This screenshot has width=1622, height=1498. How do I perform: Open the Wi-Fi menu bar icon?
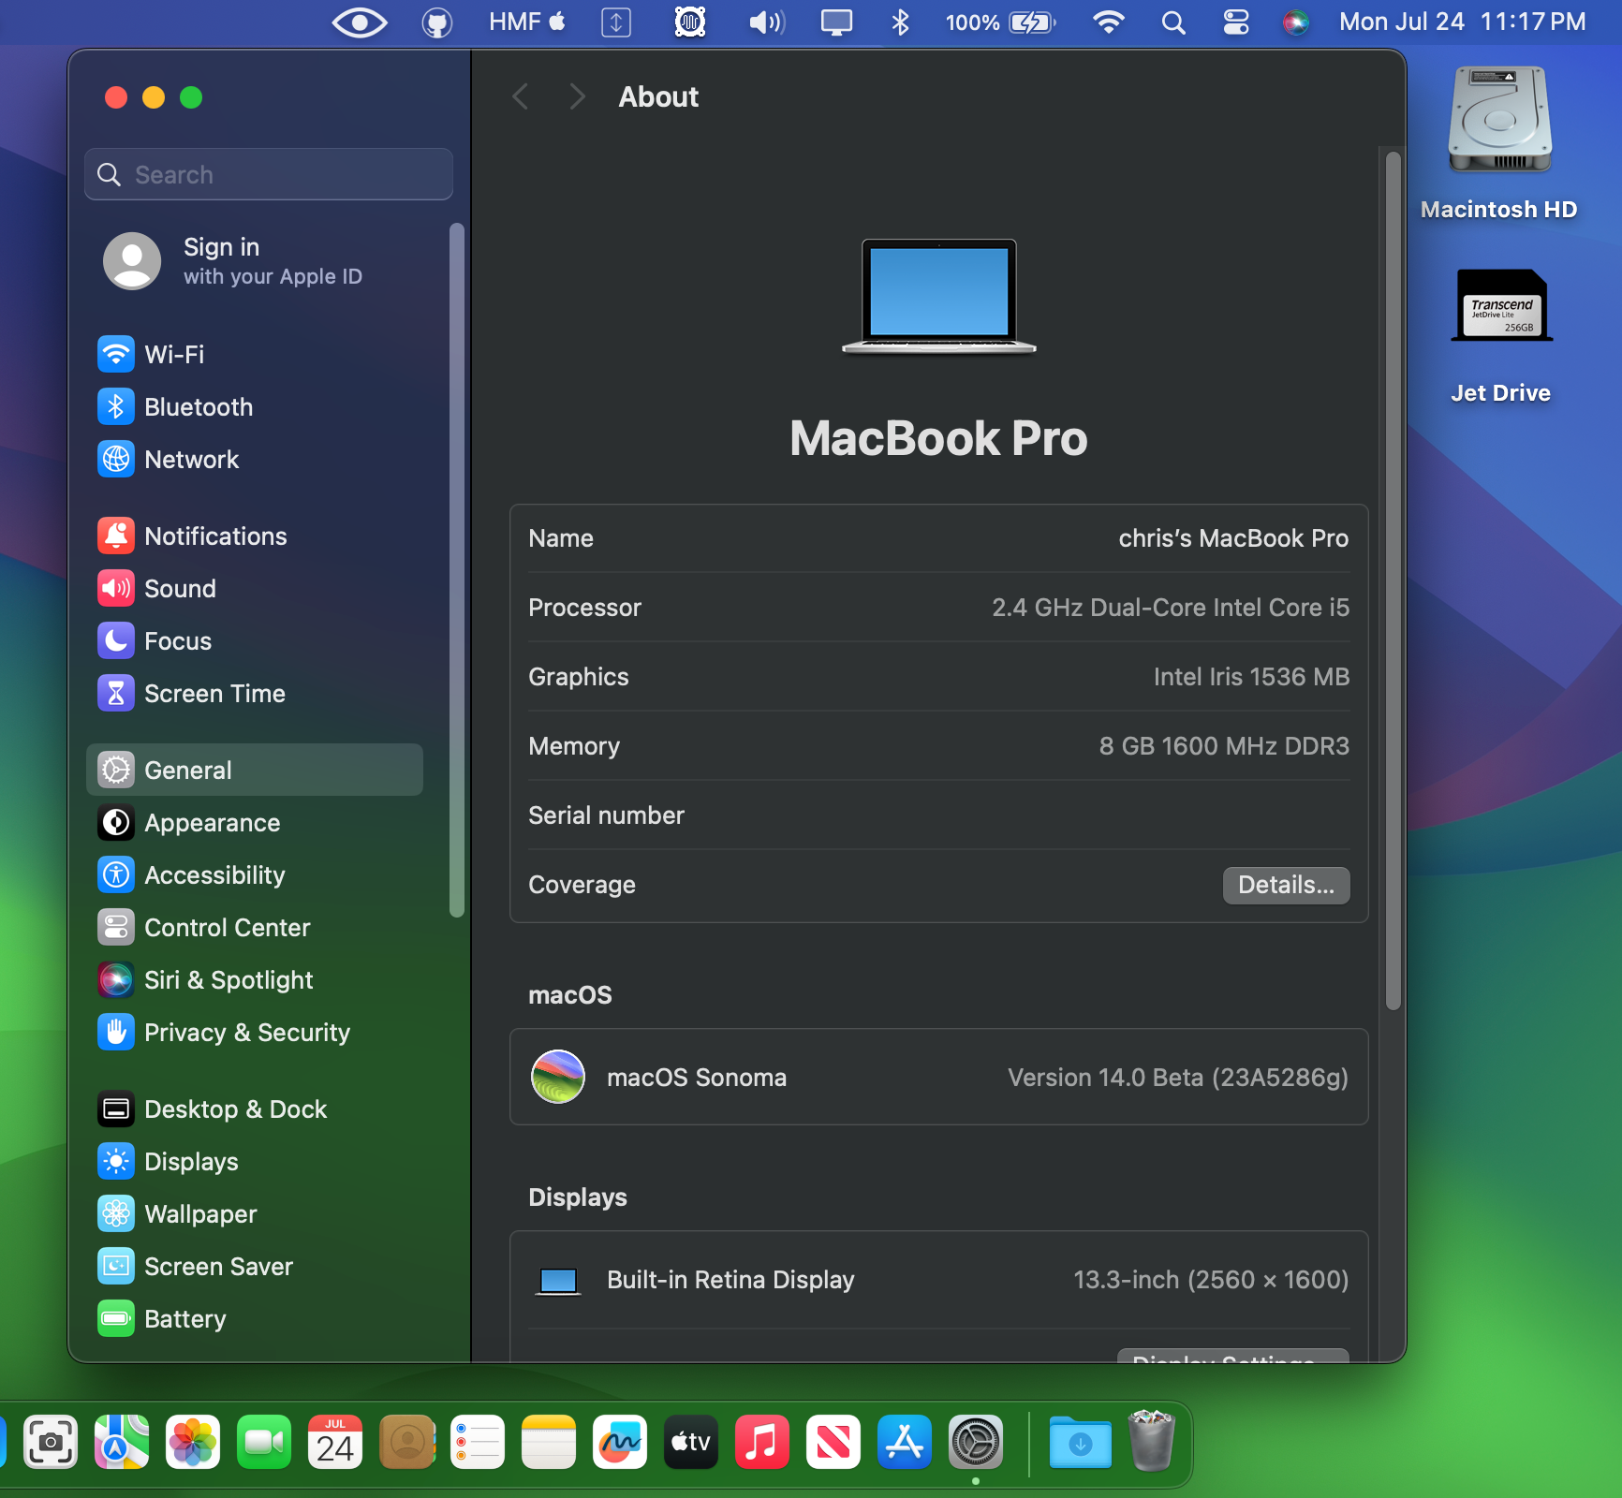[1109, 22]
